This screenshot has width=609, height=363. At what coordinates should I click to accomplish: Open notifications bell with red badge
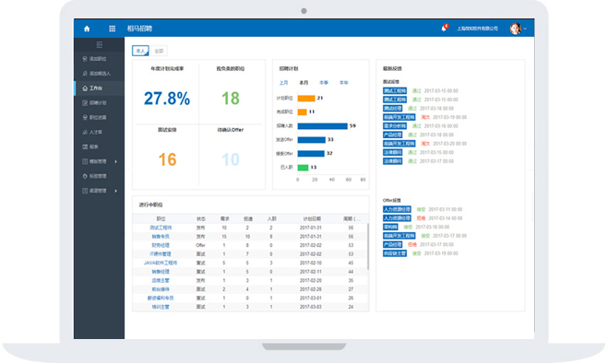point(444,28)
